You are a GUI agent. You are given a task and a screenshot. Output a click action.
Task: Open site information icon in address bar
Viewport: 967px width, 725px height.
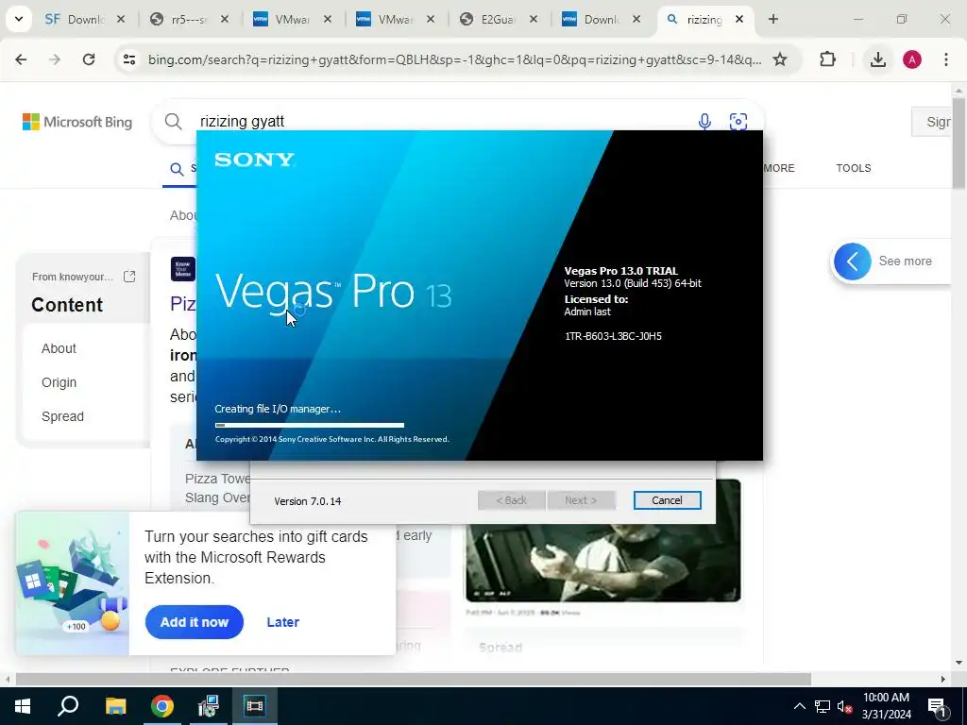[128, 59]
